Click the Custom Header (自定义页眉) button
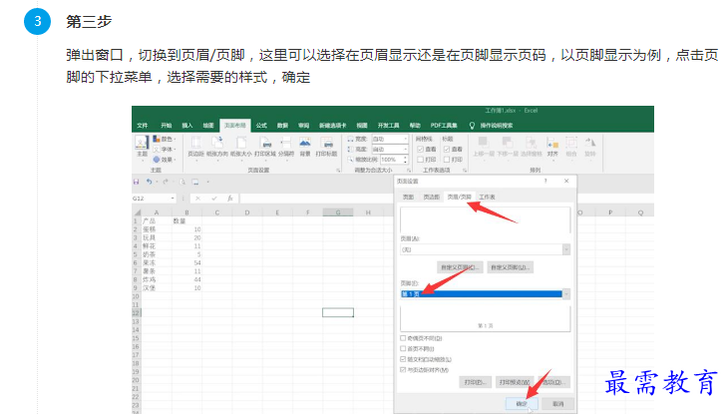This screenshot has height=414, width=726. 460,267
